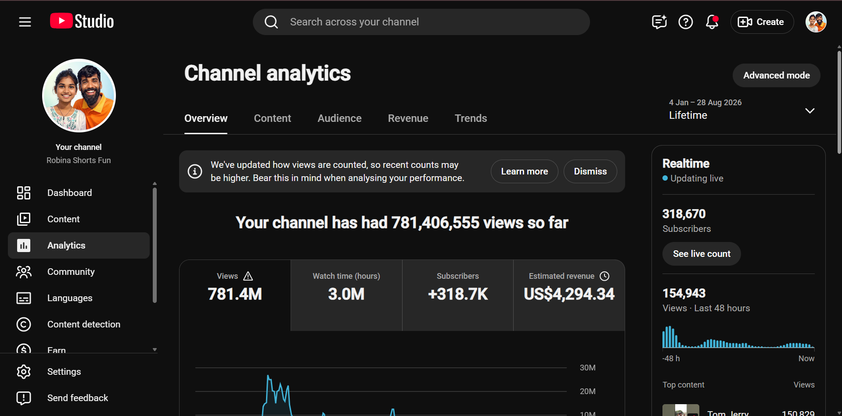This screenshot has height=416, width=842.
Task: Click the '-48 h' label under realtime chart
Action: (x=671, y=359)
